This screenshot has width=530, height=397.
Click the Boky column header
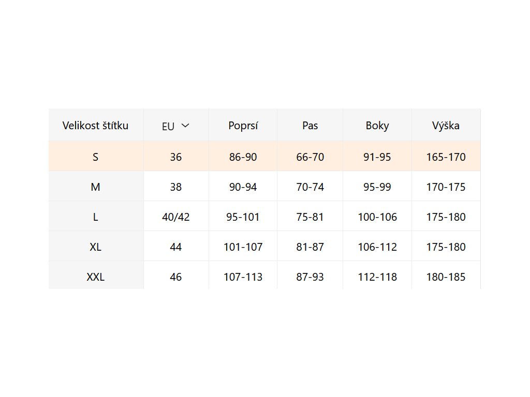377,126
